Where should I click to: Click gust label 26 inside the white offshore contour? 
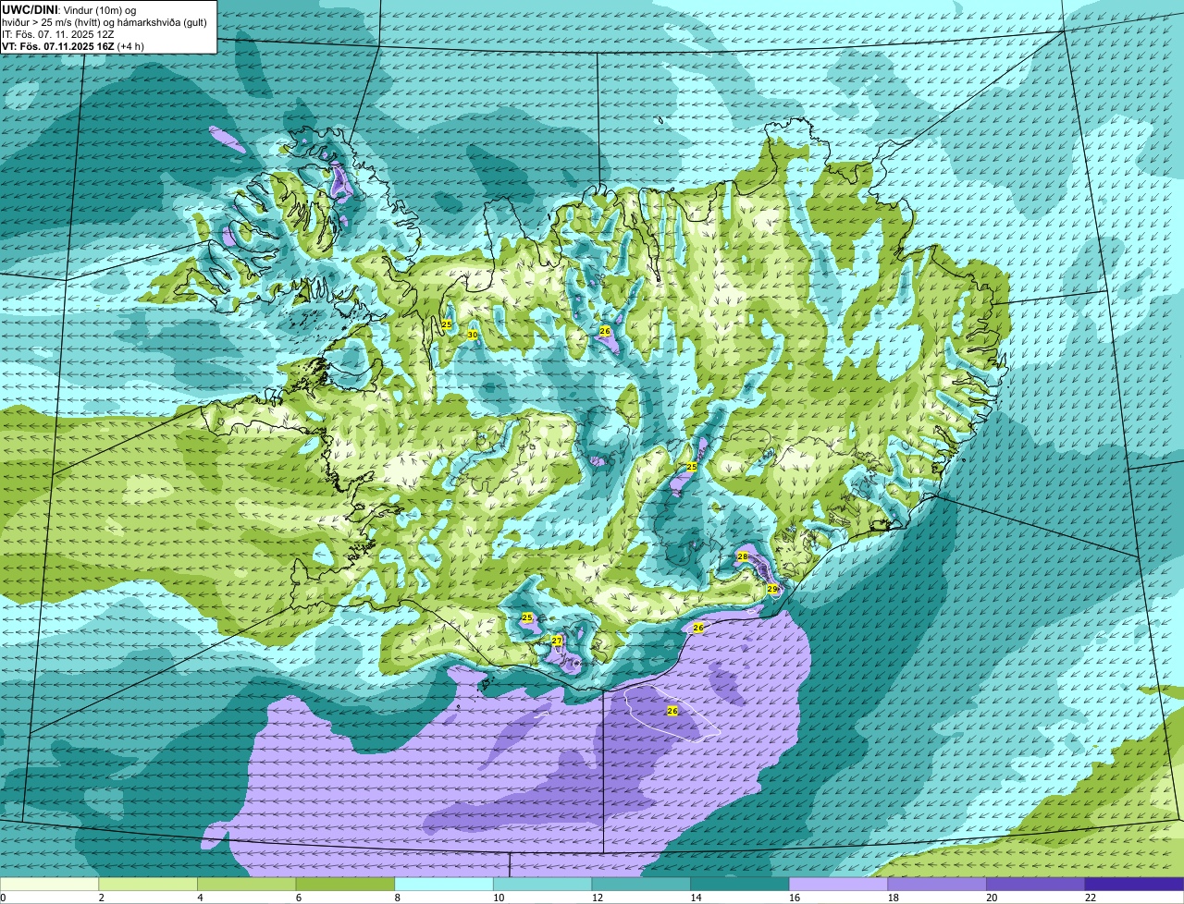(672, 711)
